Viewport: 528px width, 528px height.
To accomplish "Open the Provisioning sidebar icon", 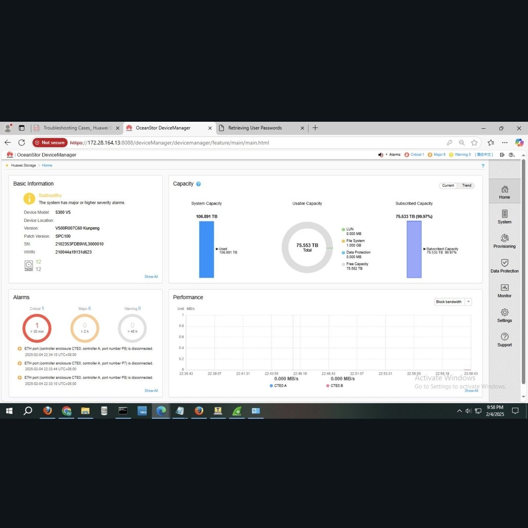I will 504,241.
